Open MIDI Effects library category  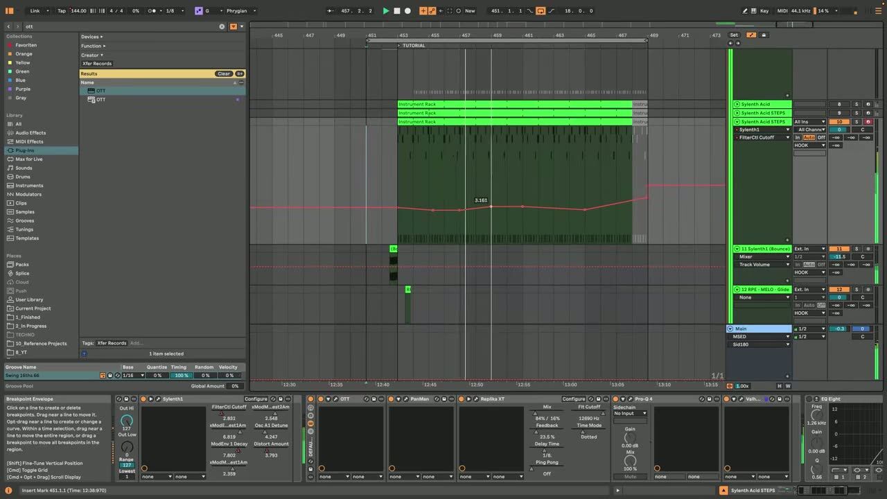click(29, 141)
